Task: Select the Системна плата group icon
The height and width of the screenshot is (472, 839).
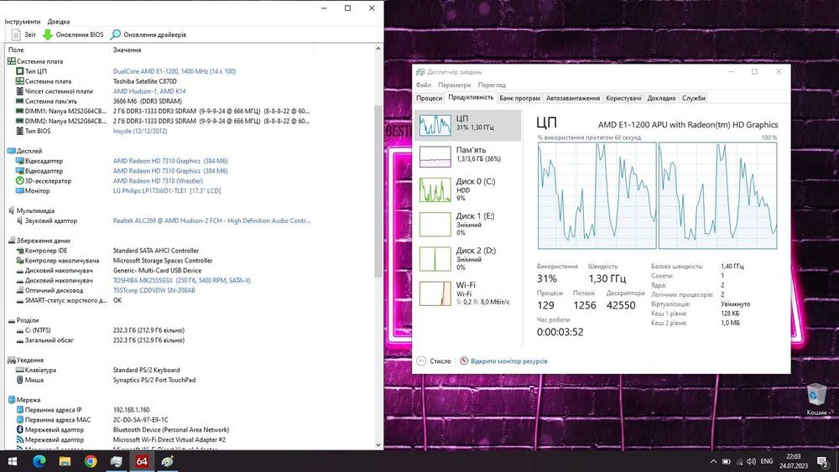Action: click(x=11, y=61)
